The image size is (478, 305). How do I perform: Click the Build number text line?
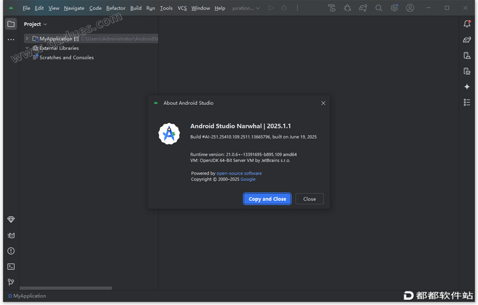coord(254,137)
